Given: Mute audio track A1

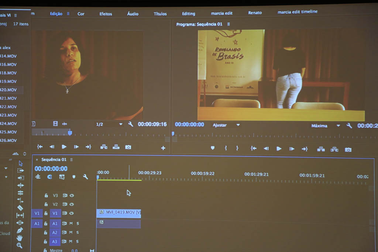Looking at the screenshot, I should (71, 224).
